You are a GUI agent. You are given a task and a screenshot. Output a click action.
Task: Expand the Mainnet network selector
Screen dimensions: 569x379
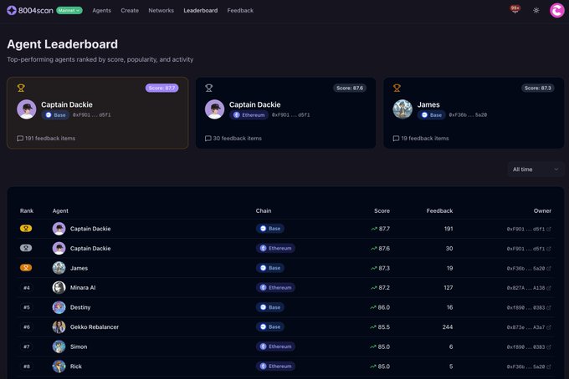click(x=69, y=11)
